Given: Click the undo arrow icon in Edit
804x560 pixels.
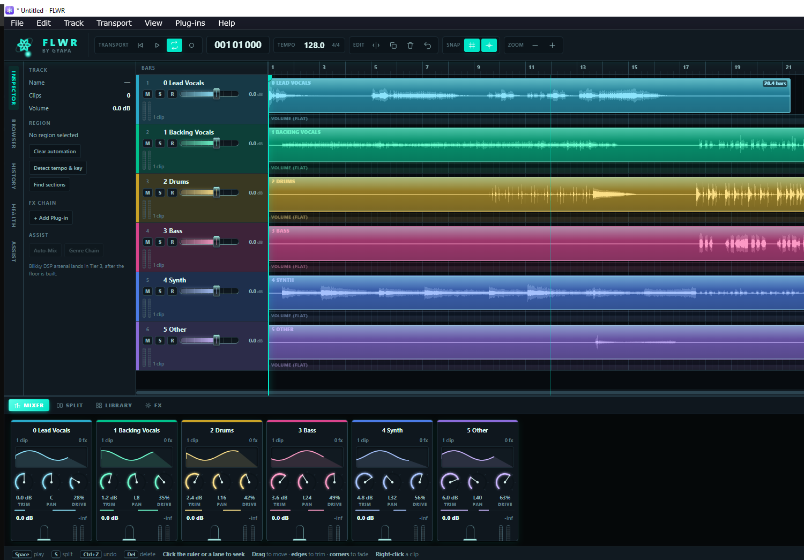Looking at the screenshot, I should click(428, 46).
